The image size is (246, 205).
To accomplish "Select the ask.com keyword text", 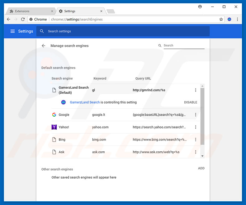I will 98,152.
